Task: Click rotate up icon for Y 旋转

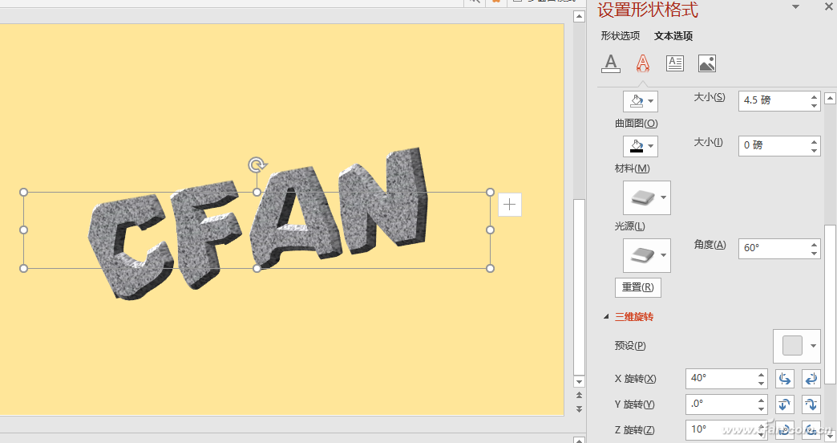Action: tap(784, 404)
